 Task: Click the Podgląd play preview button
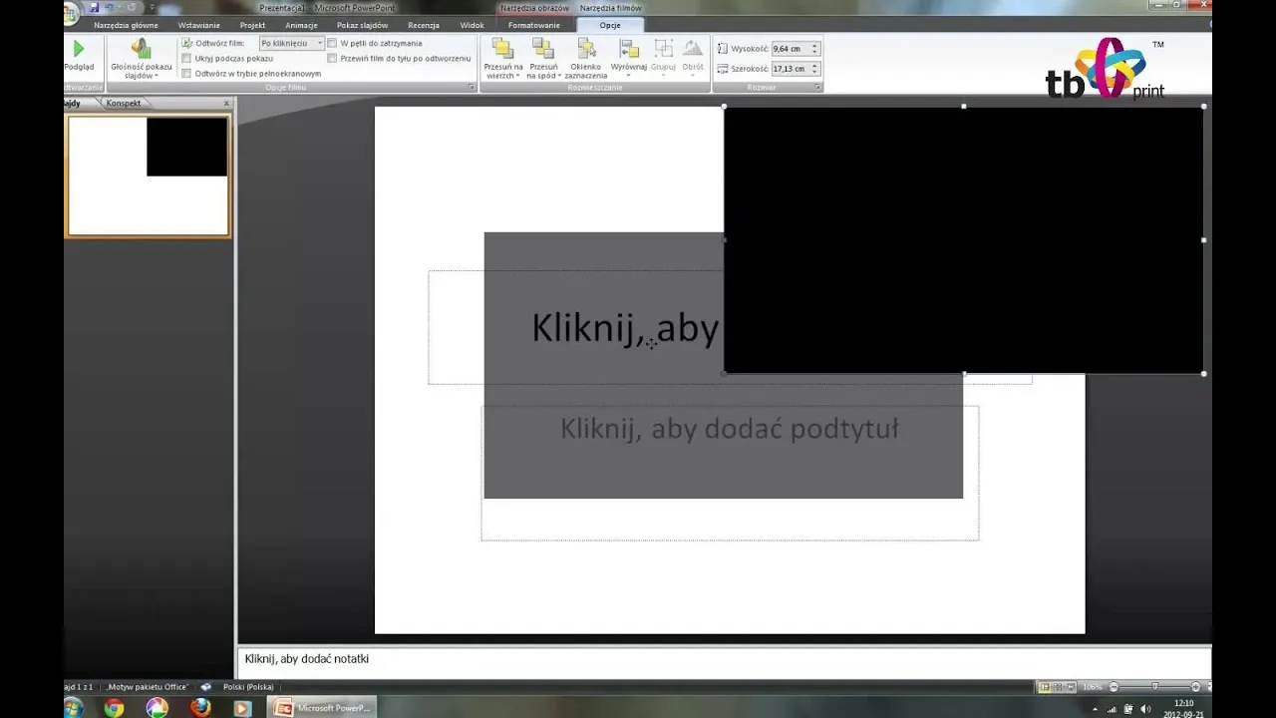click(x=79, y=56)
